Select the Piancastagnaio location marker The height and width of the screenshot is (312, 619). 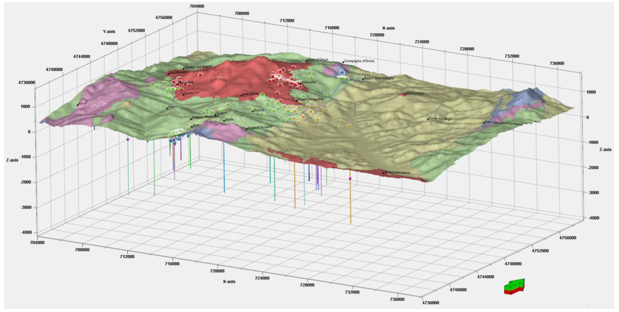click(297, 101)
